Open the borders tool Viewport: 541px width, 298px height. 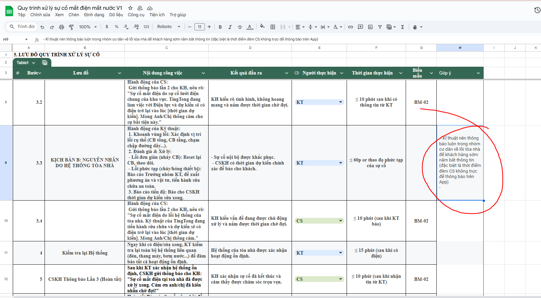pyautogui.click(x=273, y=27)
